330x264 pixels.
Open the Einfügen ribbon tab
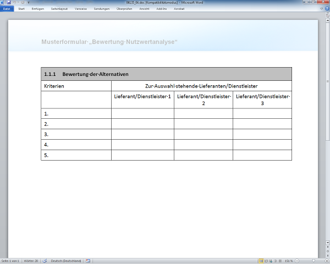[38, 9]
